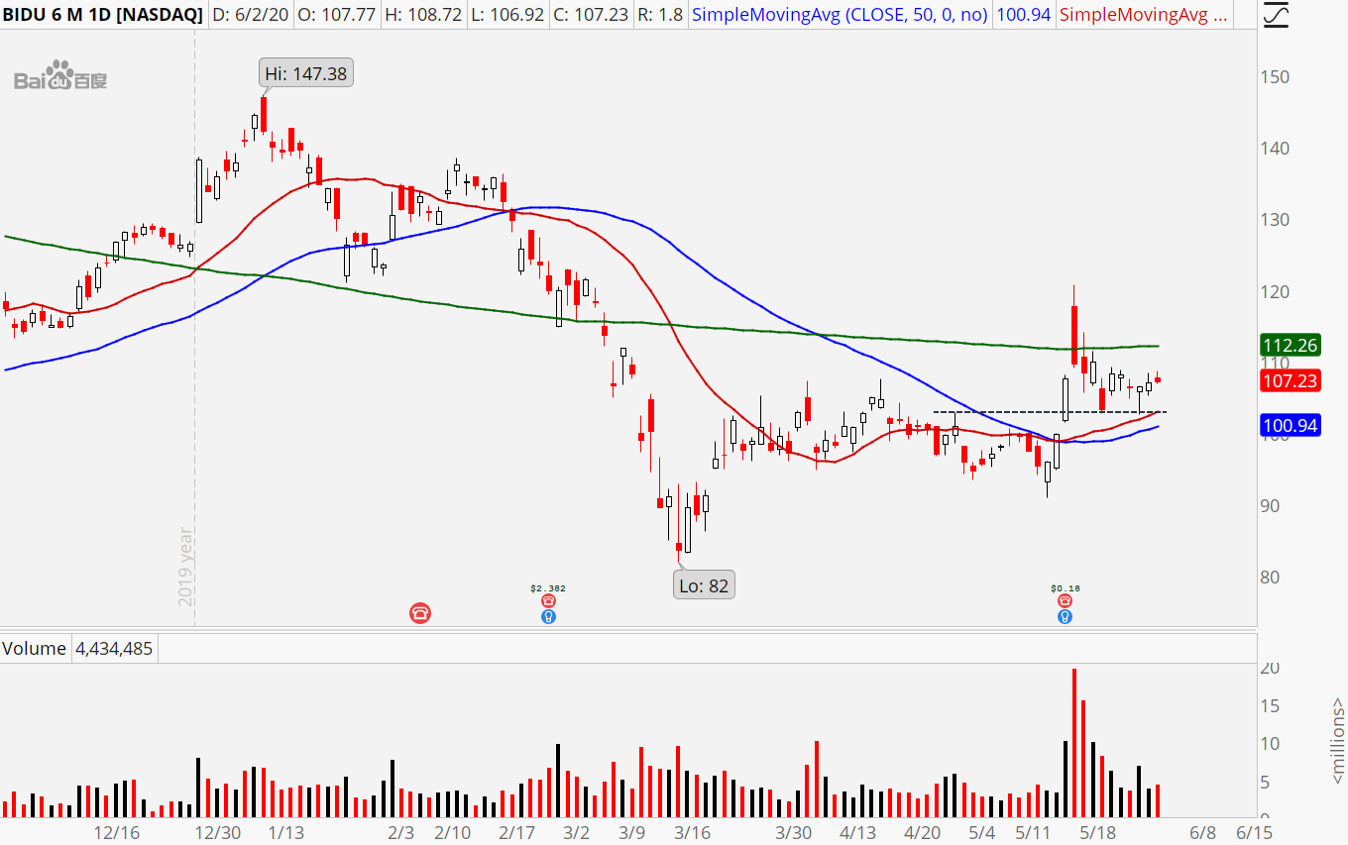Open the curve icon above the price axis
The image size is (1348, 845).
pos(1278,15)
